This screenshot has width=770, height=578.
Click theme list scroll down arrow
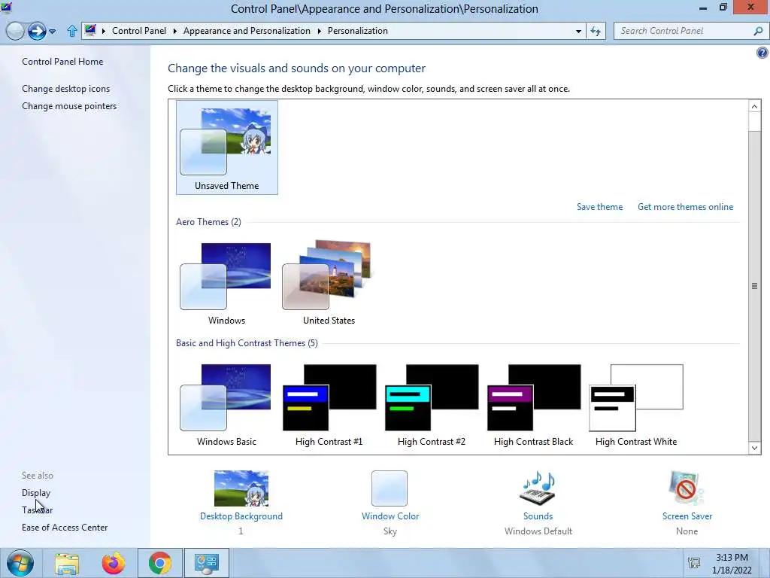(755, 448)
